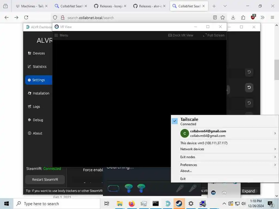Click Expand in ALVR dashboard
This screenshot has width=279, height=209.
click(x=248, y=191)
